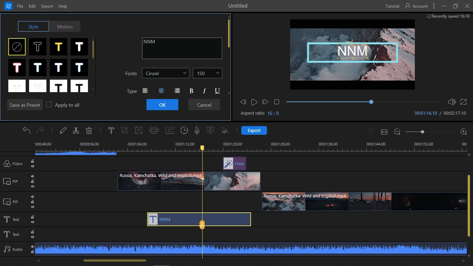Center-align the text

pos(161,91)
